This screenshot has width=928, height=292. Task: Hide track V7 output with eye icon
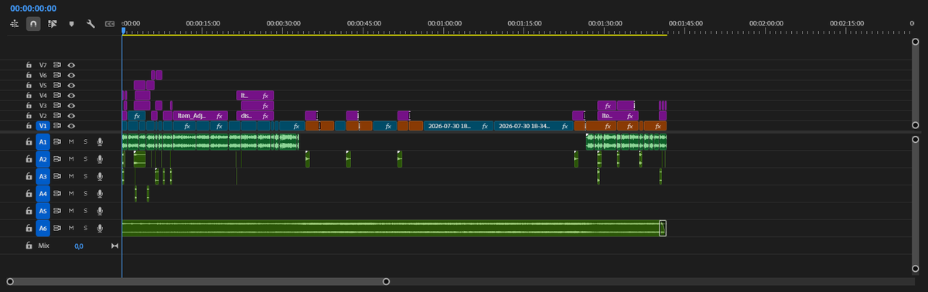point(70,65)
